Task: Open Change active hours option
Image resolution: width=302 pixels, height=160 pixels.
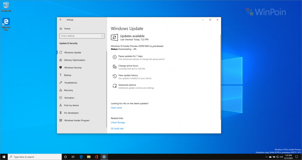Action: (128, 66)
